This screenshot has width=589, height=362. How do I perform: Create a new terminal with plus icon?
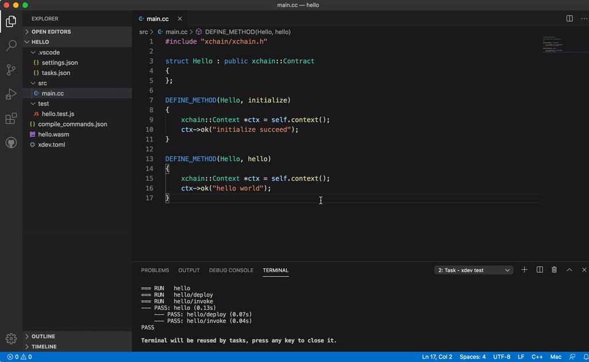[525, 270]
